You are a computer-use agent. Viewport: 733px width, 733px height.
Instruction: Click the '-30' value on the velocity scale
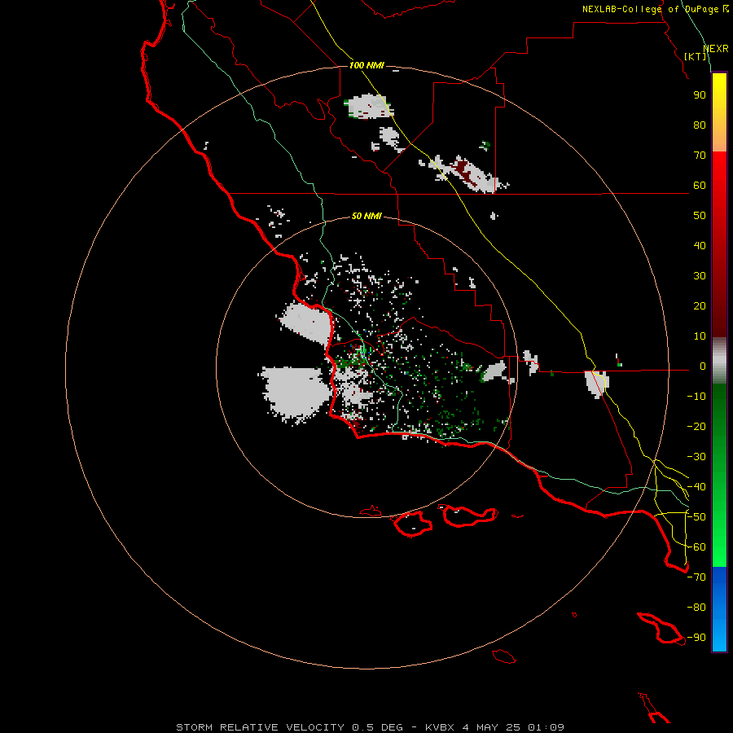click(x=696, y=457)
